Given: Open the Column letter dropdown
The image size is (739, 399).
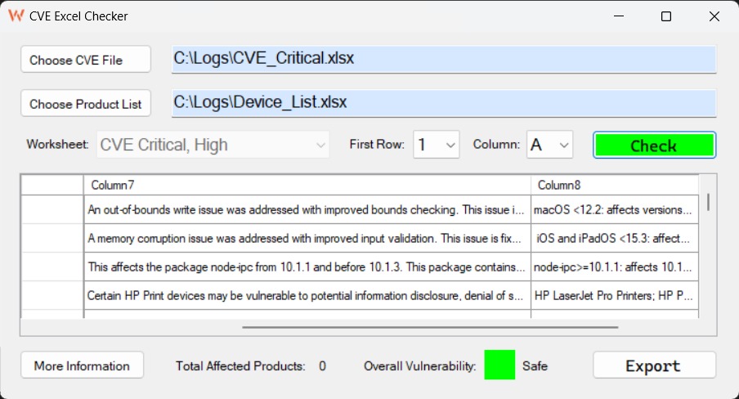Looking at the screenshot, I should 549,145.
